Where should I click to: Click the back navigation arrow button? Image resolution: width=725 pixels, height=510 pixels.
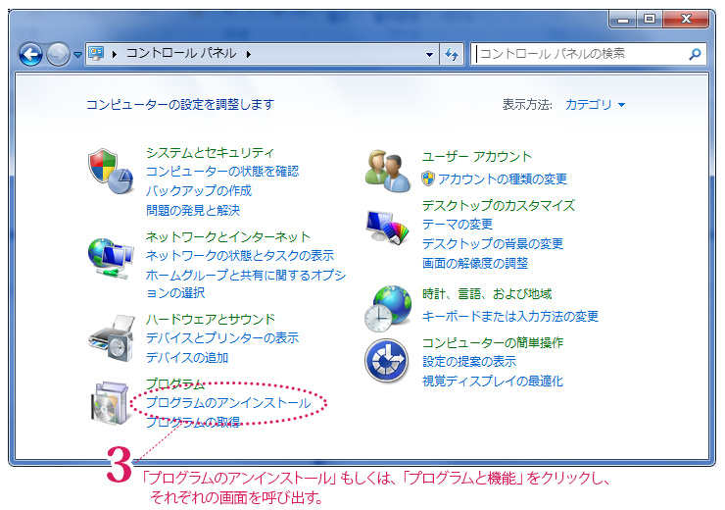coord(31,54)
